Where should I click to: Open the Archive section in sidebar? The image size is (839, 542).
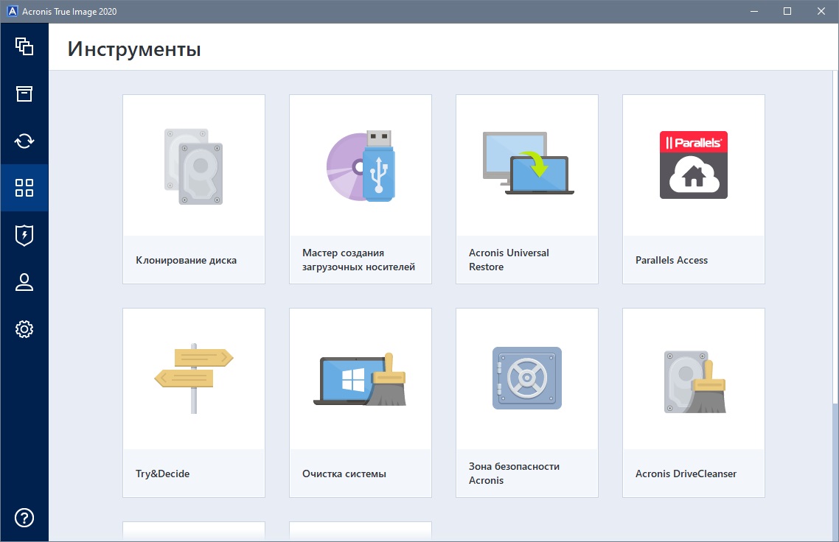pos(24,94)
